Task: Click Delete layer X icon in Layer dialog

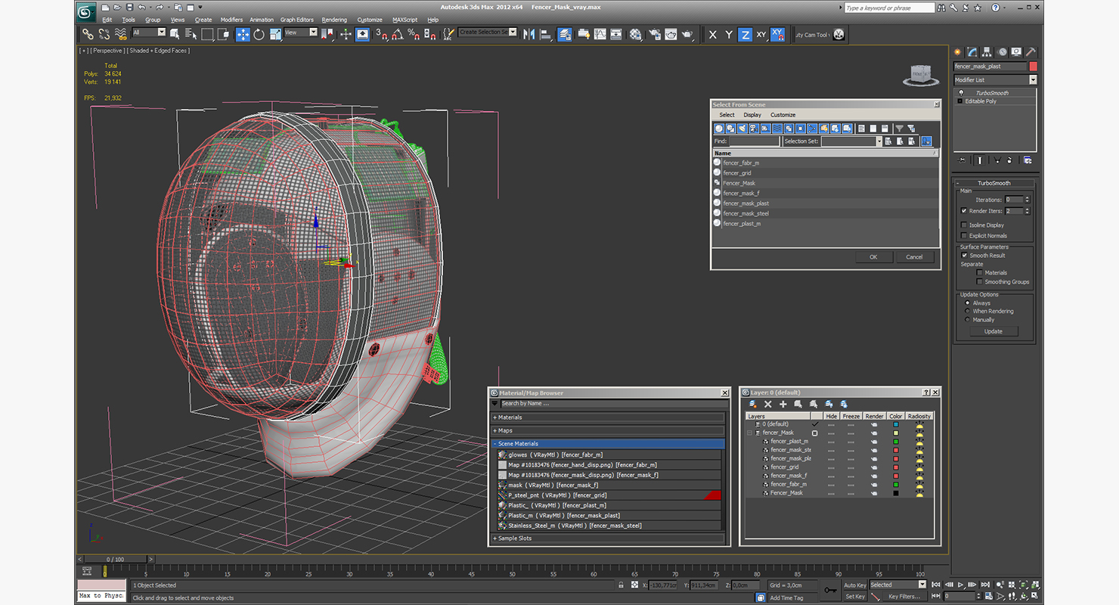Action: point(767,404)
